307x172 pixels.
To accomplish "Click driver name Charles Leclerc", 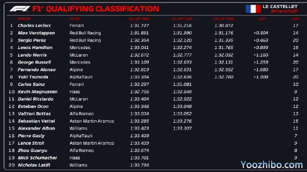I will click(x=34, y=25).
